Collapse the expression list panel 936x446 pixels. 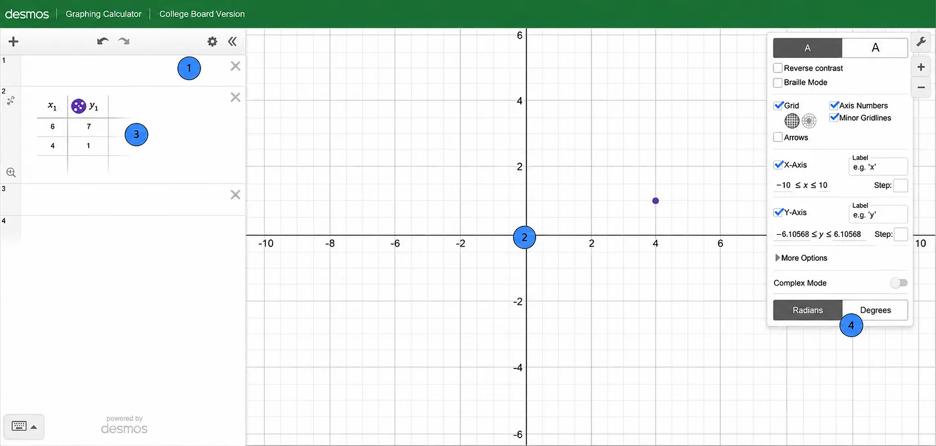pyautogui.click(x=232, y=42)
